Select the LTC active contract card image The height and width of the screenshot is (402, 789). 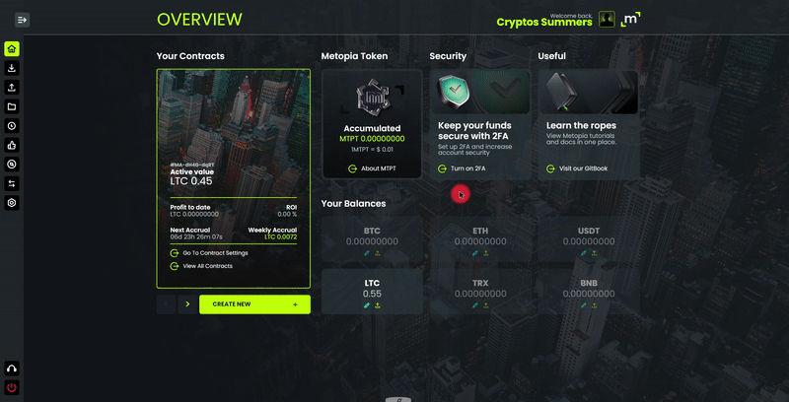pos(234,178)
